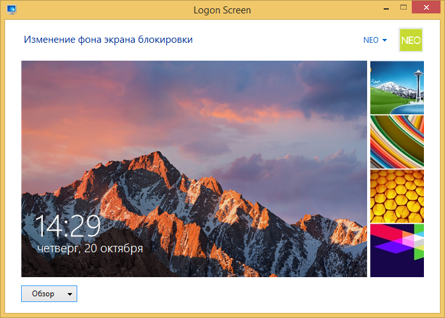Open the NEO user dropdown
Image resolution: width=445 pixels, height=318 pixels.
pos(375,40)
